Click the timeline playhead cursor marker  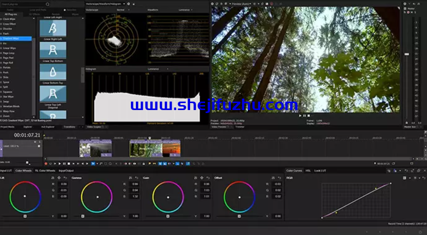[x=149, y=138]
